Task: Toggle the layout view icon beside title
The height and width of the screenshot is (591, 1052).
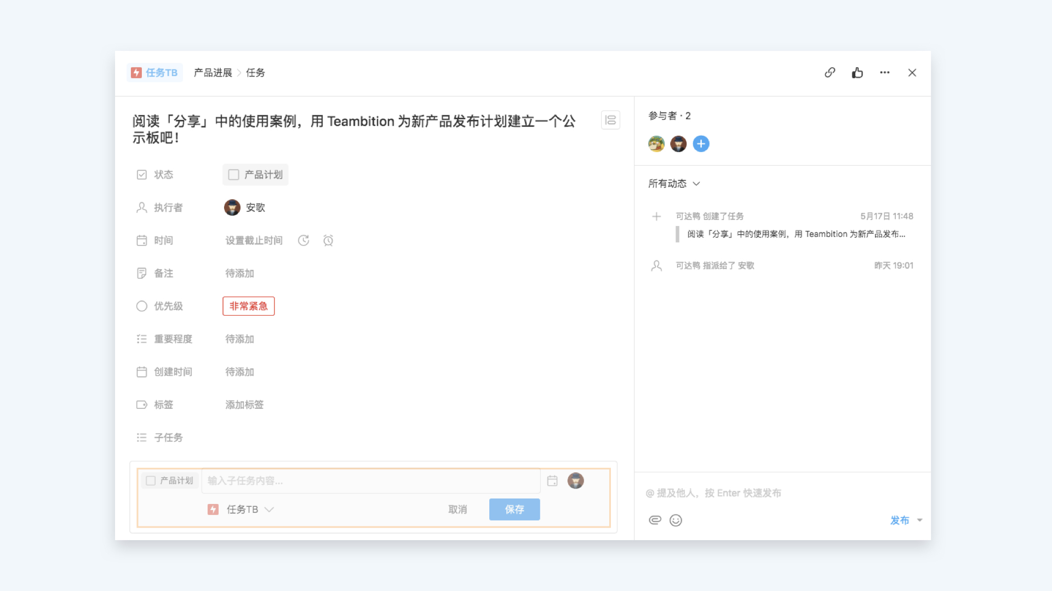Action: 610,120
